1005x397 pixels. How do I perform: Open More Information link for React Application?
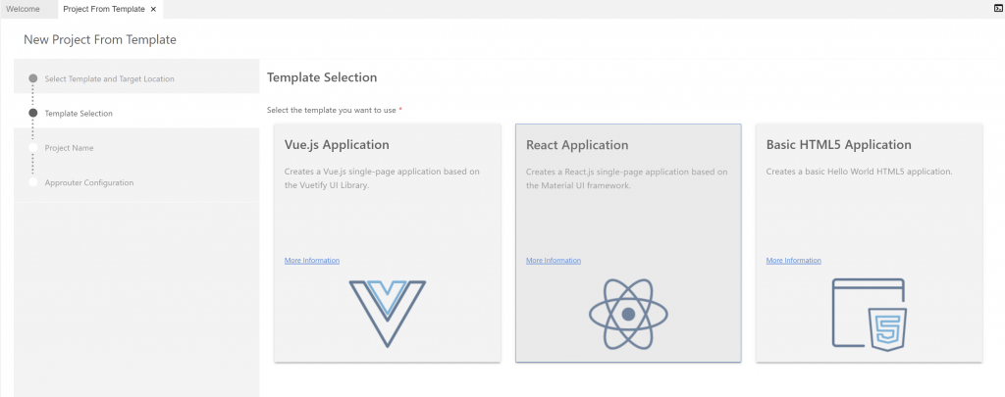[554, 261]
